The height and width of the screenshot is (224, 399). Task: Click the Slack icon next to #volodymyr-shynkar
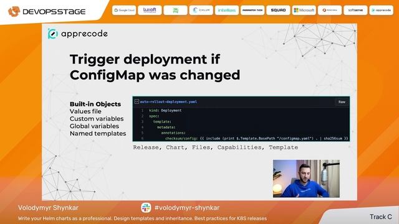146,208
